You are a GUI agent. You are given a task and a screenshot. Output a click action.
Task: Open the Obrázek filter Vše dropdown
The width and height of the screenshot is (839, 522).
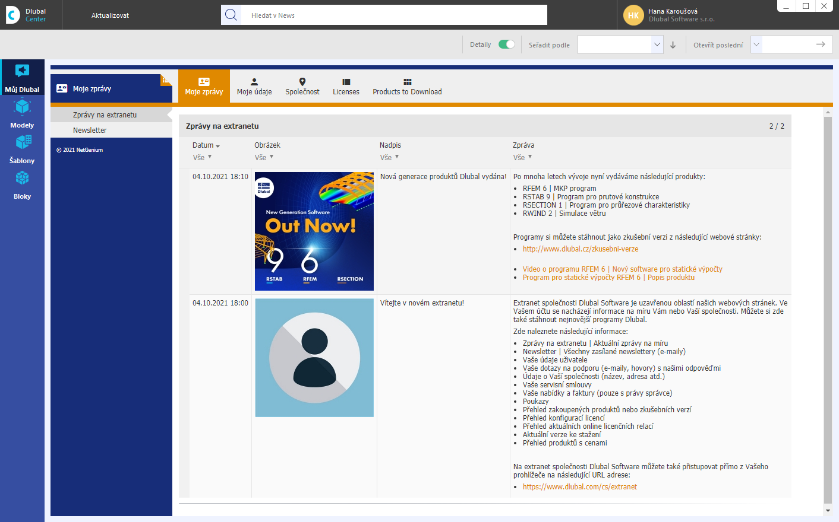pos(264,157)
